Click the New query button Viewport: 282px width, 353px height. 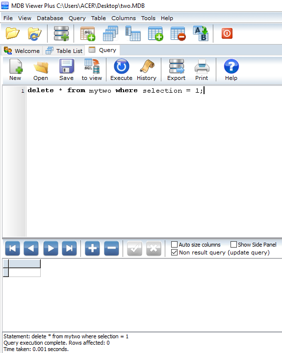(x=15, y=70)
